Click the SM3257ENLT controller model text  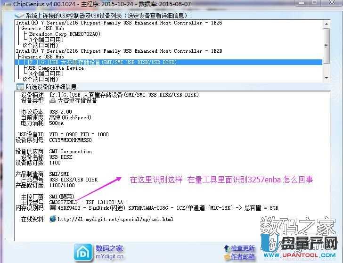63,202
